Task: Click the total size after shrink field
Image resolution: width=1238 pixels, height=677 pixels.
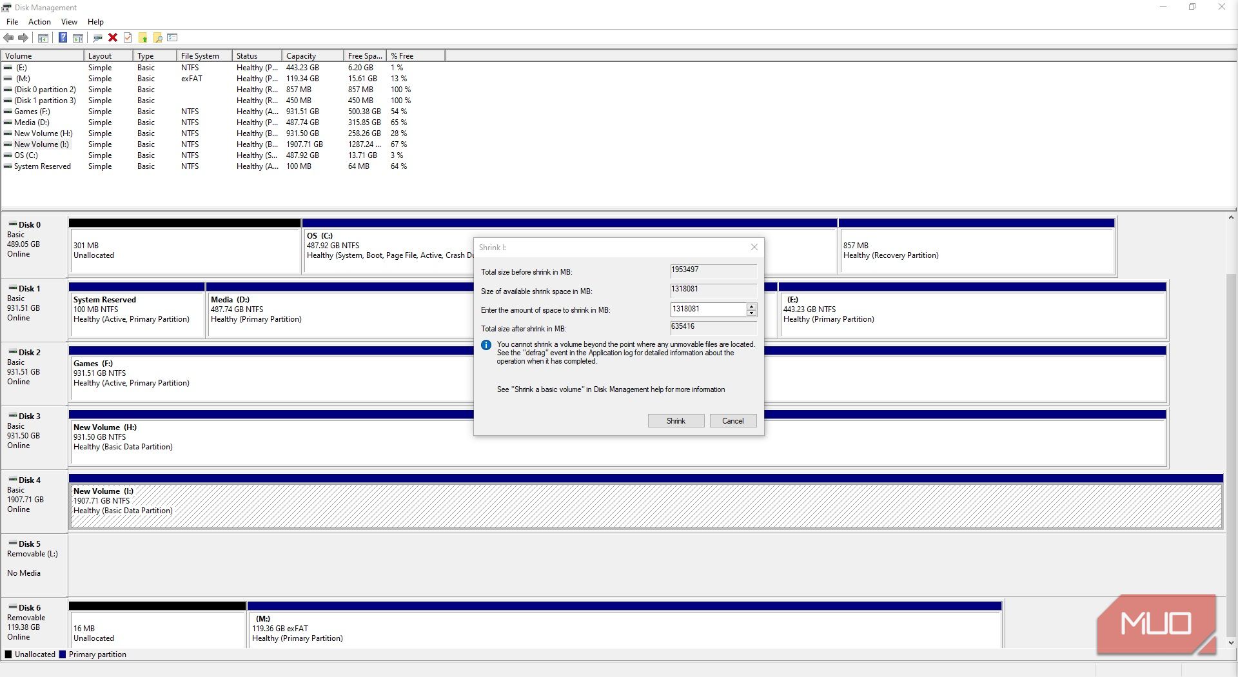Action: click(x=713, y=328)
